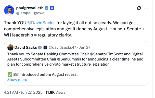Open paulgrewal.eth profile avatar
Image resolution: width=155 pixels, height=98 pixels.
(9, 10)
